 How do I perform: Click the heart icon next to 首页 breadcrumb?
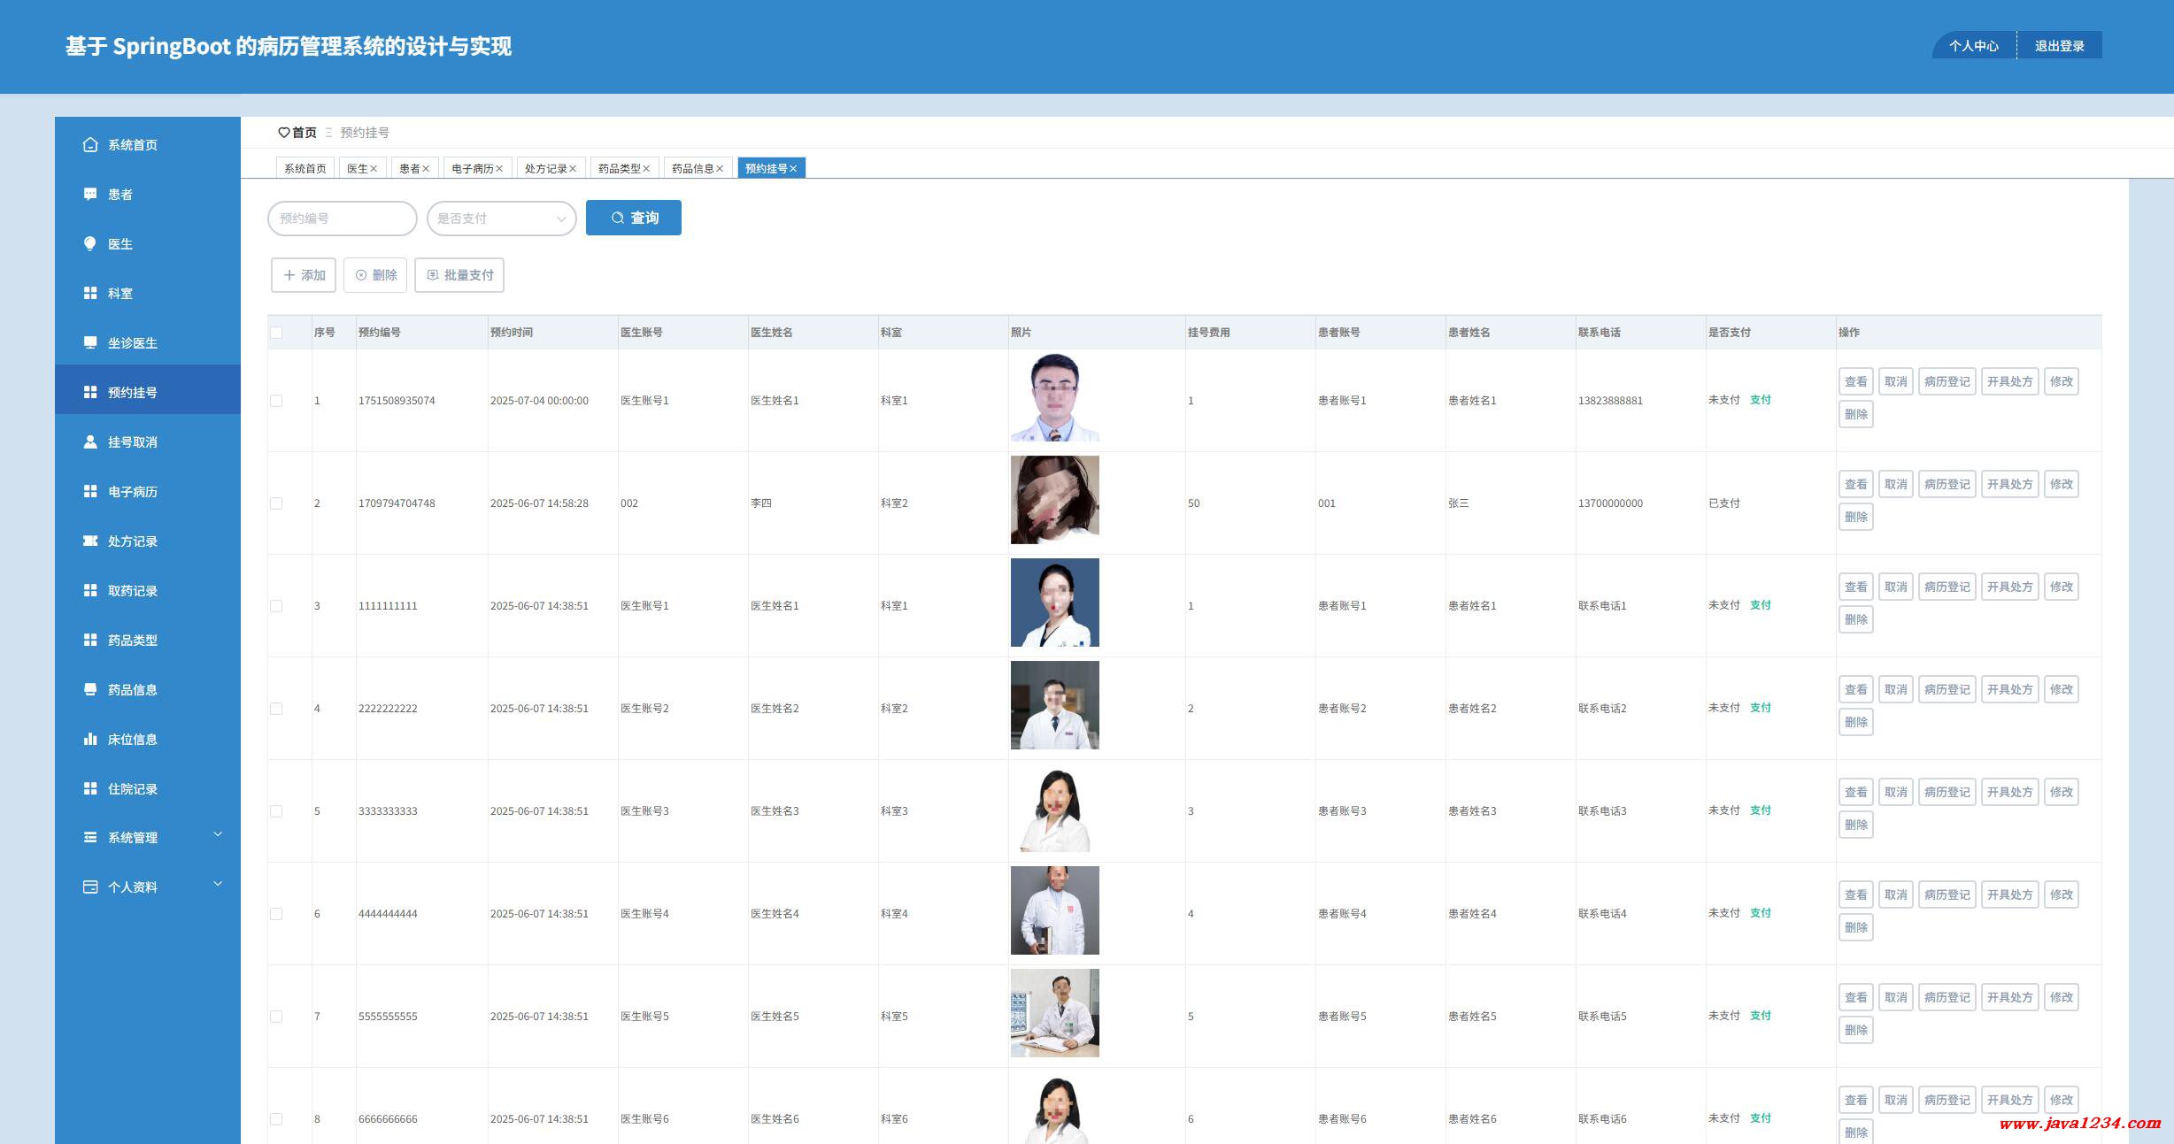click(x=283, y=133)
